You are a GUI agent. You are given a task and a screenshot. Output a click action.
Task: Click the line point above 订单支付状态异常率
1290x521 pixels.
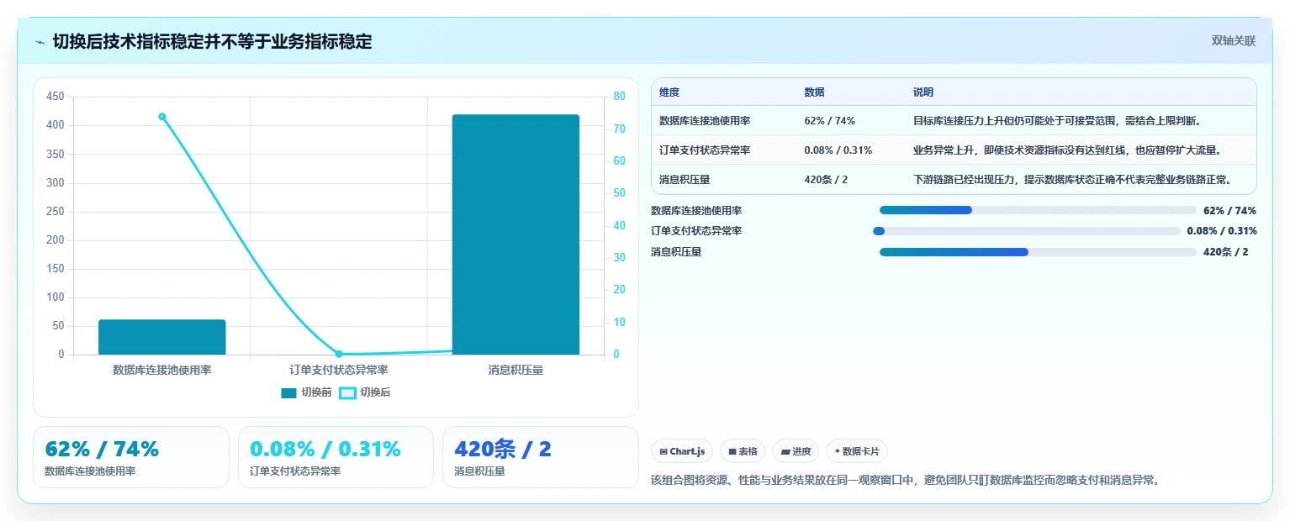pos(339,354)
